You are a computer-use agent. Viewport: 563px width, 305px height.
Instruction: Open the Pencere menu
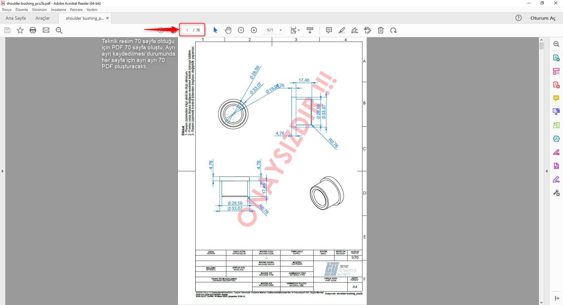tap(76, 10)
